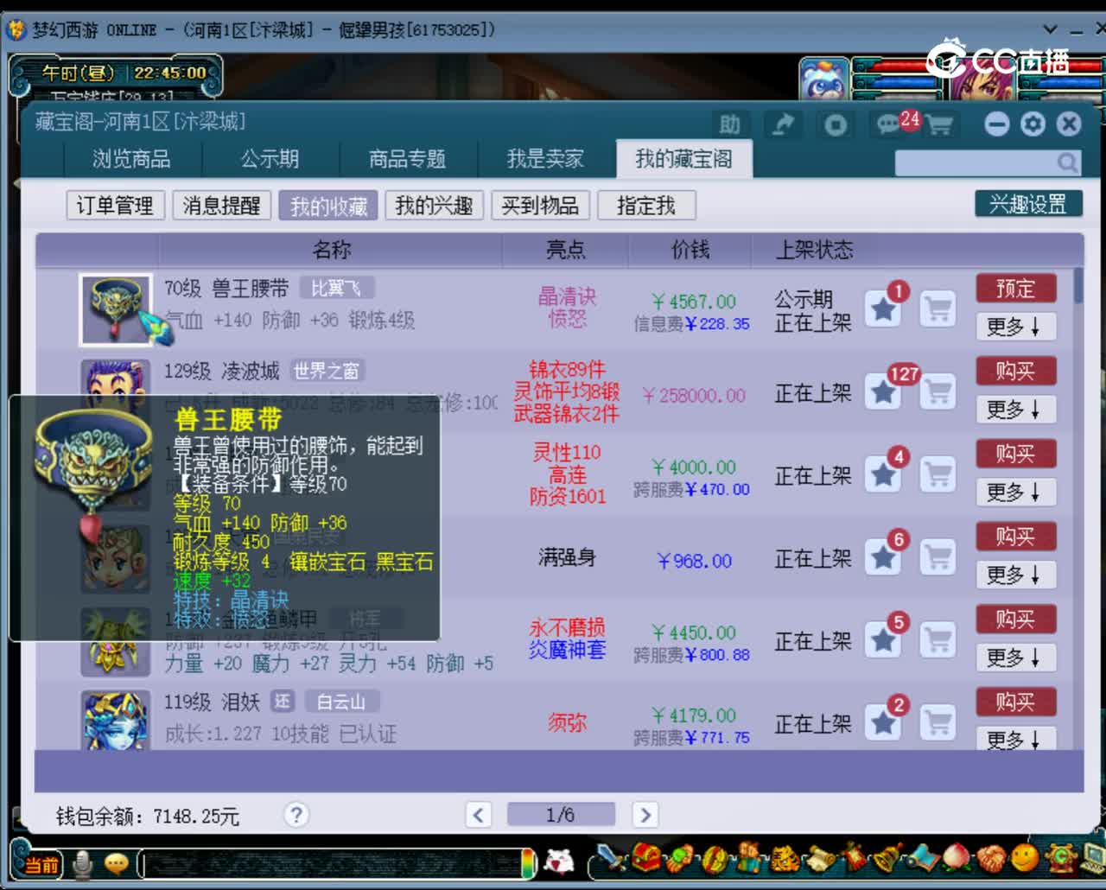Open 我是卖家 tab

point(545,159)
